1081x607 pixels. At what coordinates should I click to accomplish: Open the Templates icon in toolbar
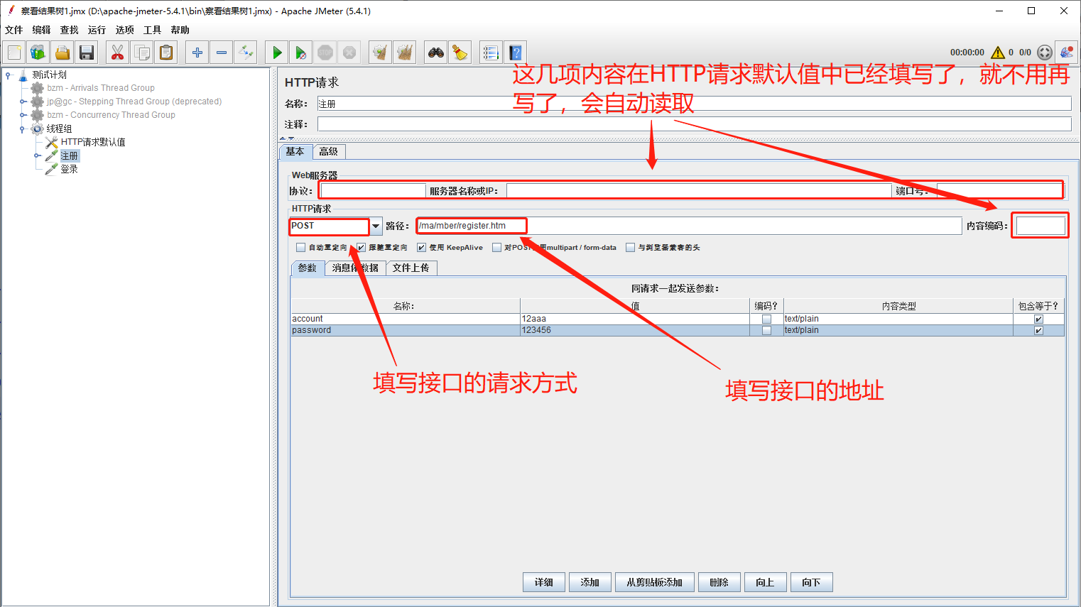pos(38,53)
